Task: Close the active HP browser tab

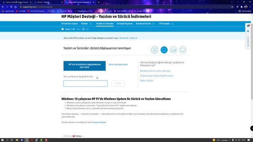Action: click(93, 2)
